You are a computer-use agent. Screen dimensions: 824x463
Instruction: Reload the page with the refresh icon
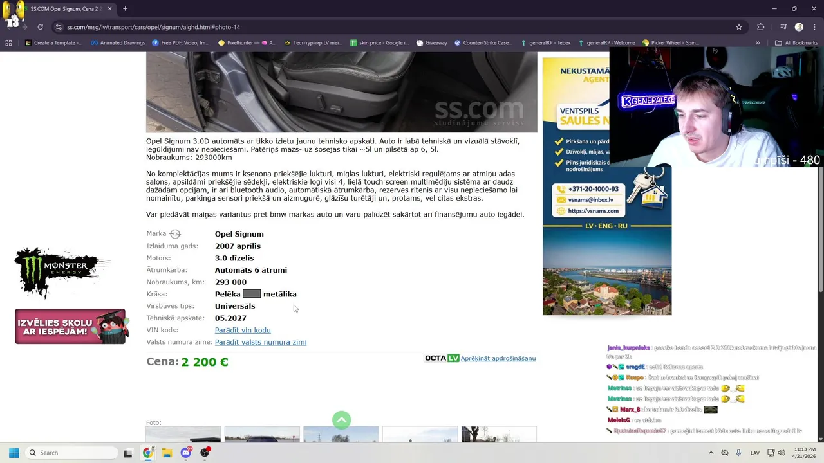[40, 27]
